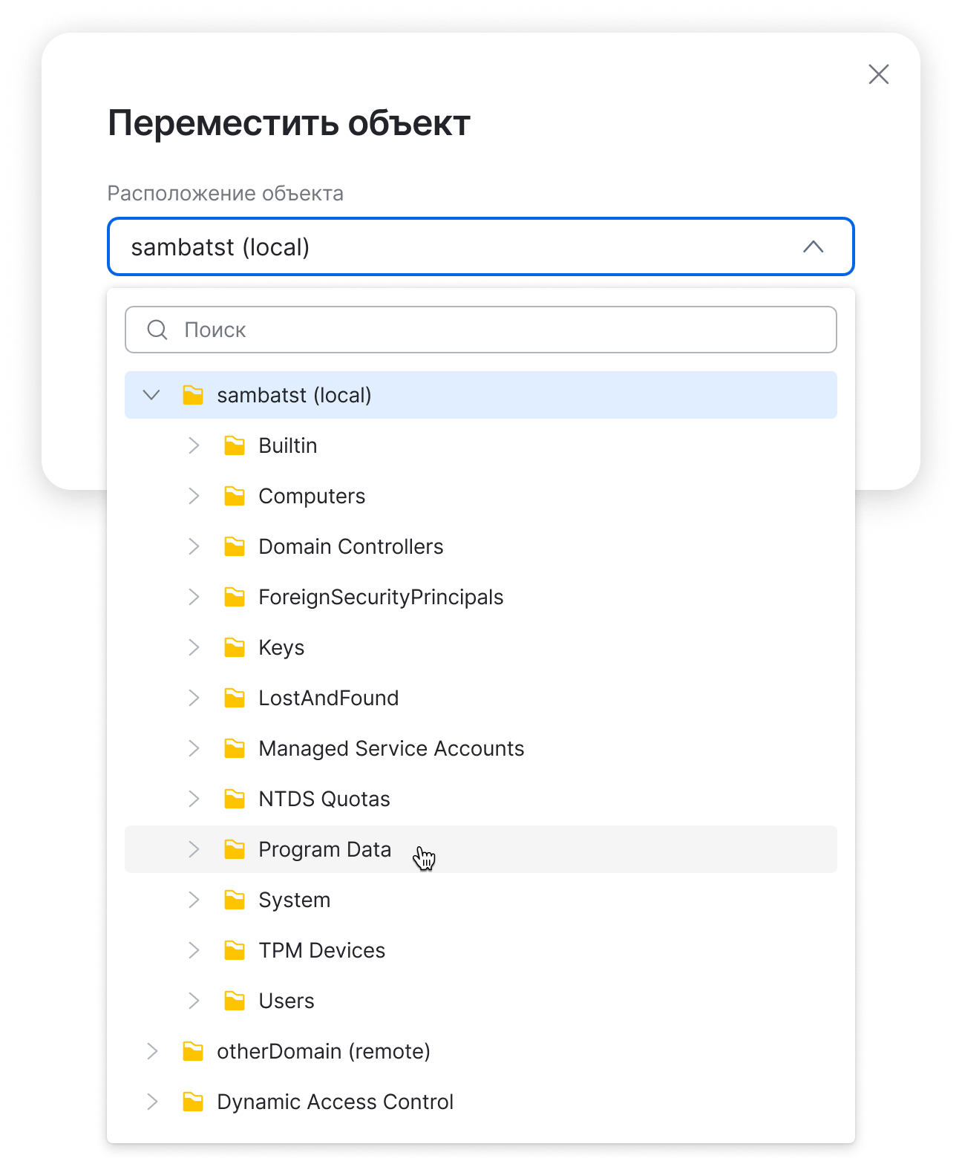The image size is (962, 1161).
Task: Click the Computers folder icon
Action: (235, 496)
